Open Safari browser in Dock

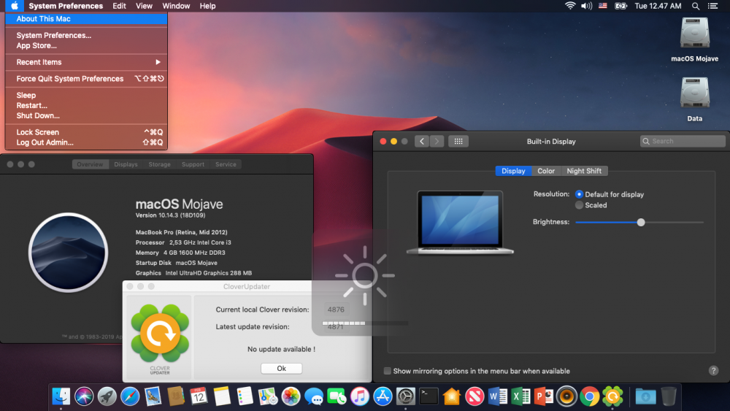(x=130, y=396)
